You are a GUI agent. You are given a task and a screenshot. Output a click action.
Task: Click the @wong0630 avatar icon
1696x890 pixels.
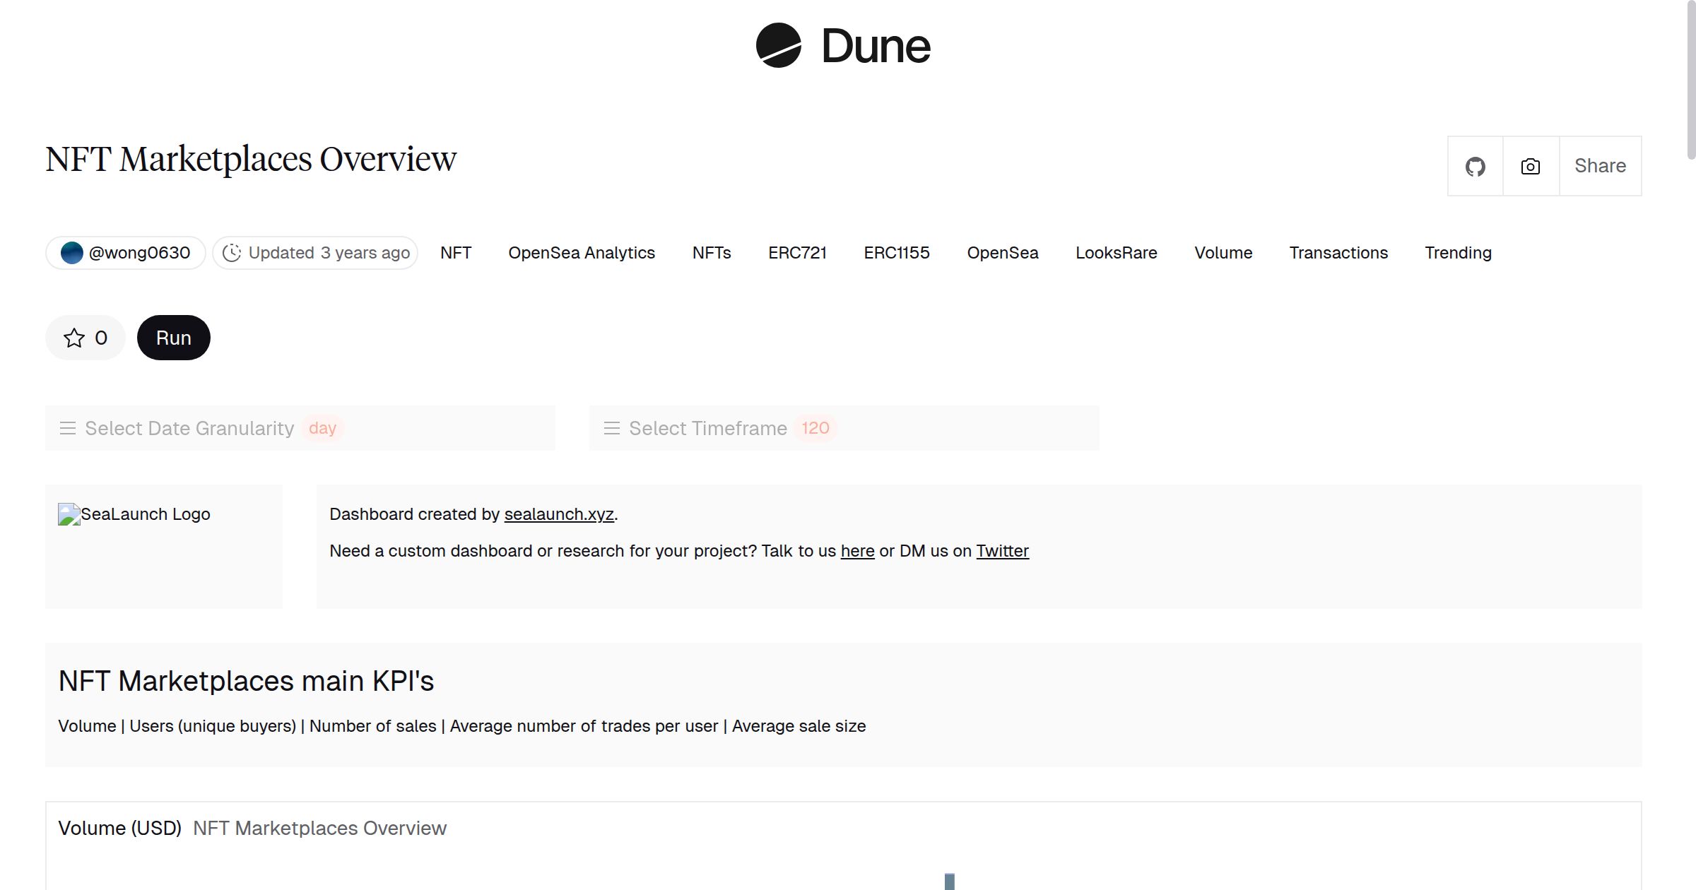click(72, 253)
